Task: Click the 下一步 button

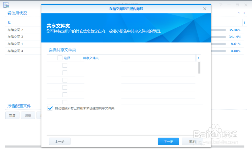Action: coord(168,141)
